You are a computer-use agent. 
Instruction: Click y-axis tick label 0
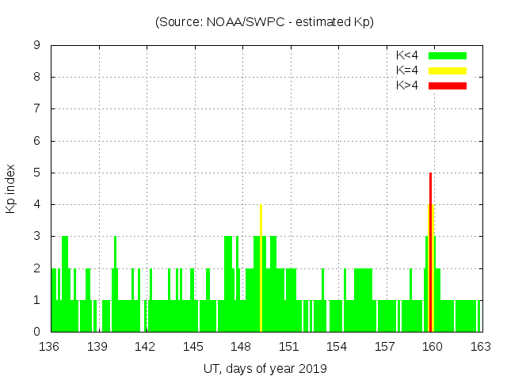click(36, 332)
